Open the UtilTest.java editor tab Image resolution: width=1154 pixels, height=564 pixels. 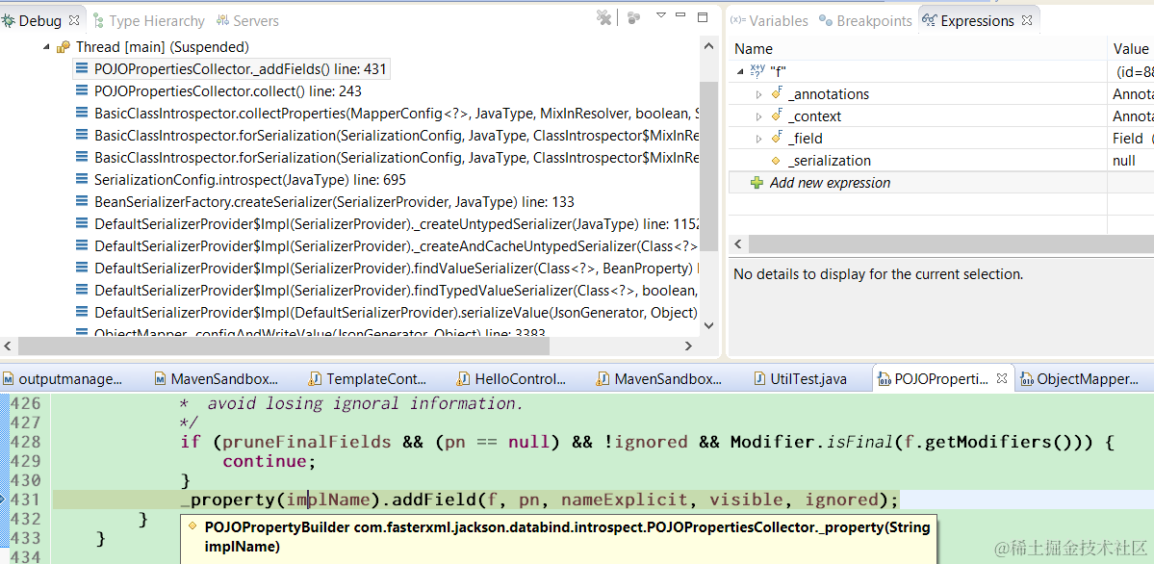800,379
